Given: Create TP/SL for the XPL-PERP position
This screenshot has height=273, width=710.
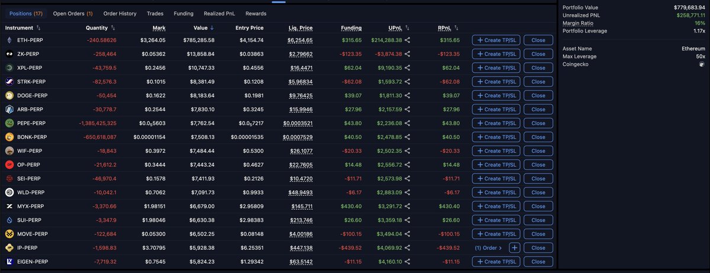Looking at the screenshot, I should (497, 68).
